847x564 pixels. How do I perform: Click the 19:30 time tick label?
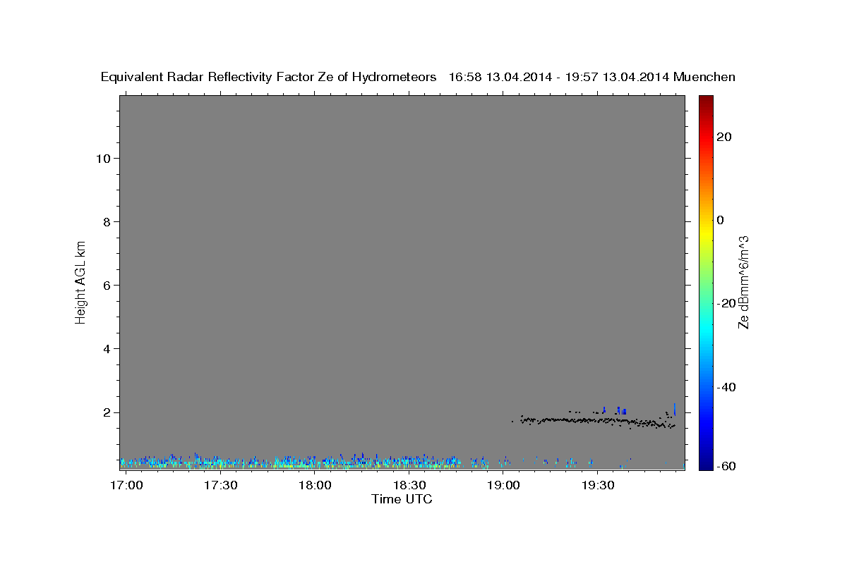[597, 486]
